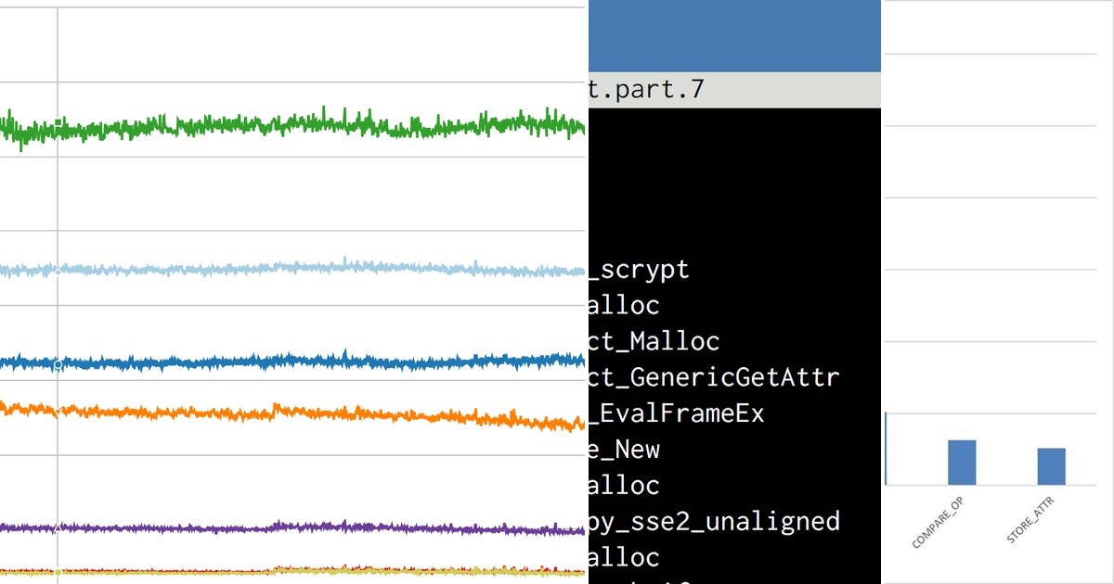Click the 'alloc' line below e_New
Viewport: 1114px width, 584px height.
625,485
